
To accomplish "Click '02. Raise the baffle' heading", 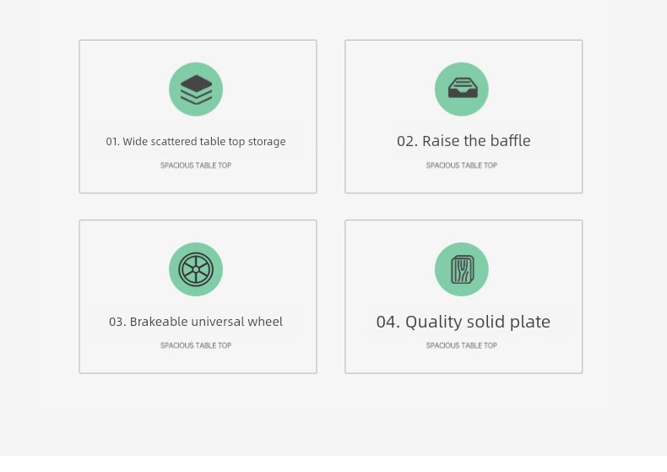I will coord(464,141).
